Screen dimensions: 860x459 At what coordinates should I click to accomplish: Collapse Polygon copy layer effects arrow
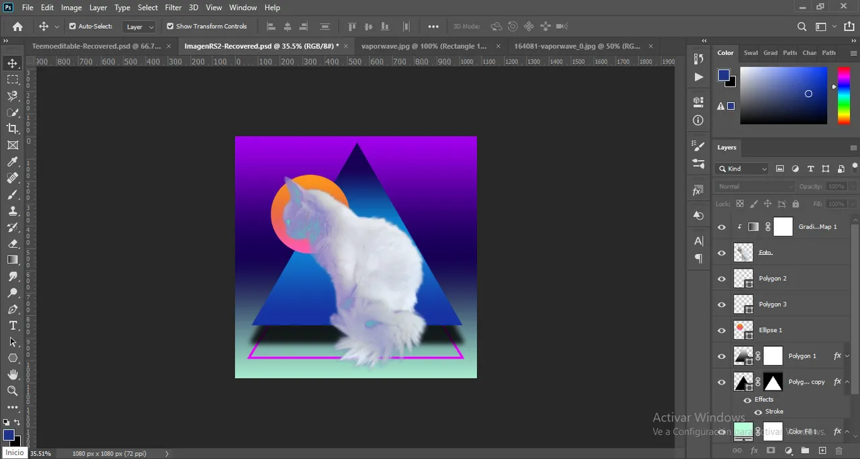[847, 382]
